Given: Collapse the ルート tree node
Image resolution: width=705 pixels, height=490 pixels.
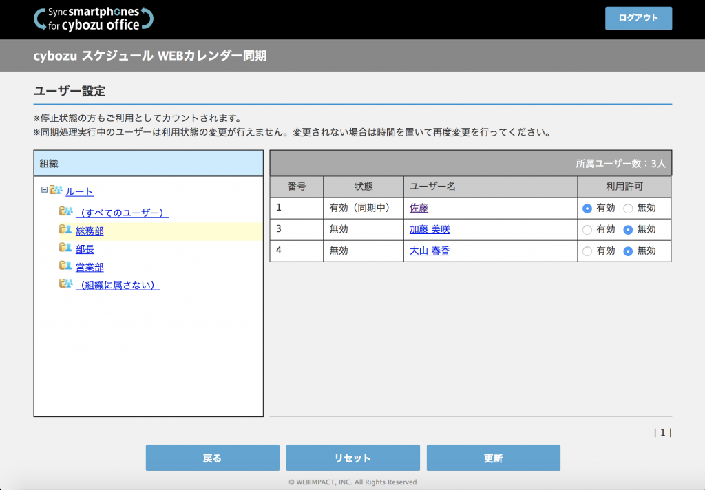Looking at the screenshot, I should click(x=44, y=190).
